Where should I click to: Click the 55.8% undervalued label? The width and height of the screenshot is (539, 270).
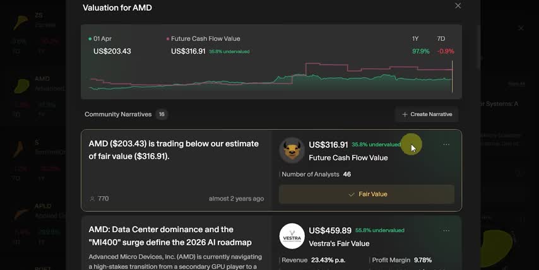[x=380, y=230]
